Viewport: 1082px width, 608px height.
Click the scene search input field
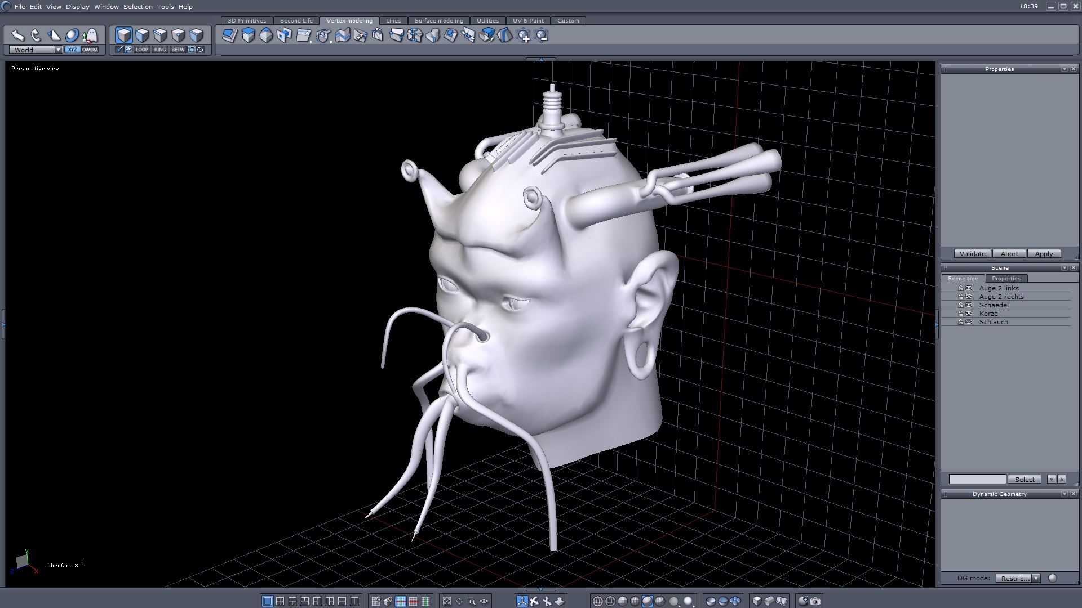coord(977,479)
